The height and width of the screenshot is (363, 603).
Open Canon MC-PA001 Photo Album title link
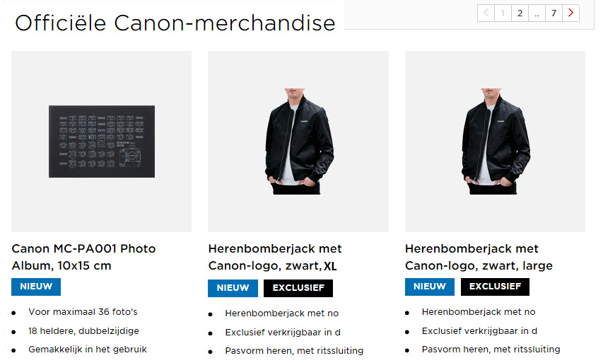click(x=83, y=257)
